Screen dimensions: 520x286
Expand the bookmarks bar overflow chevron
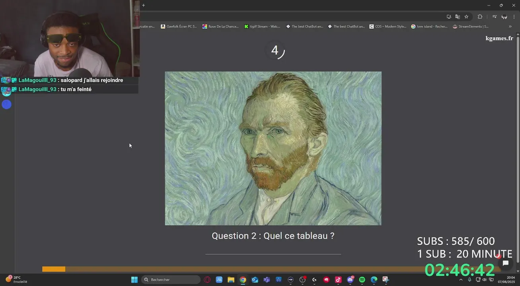[510, 27]
